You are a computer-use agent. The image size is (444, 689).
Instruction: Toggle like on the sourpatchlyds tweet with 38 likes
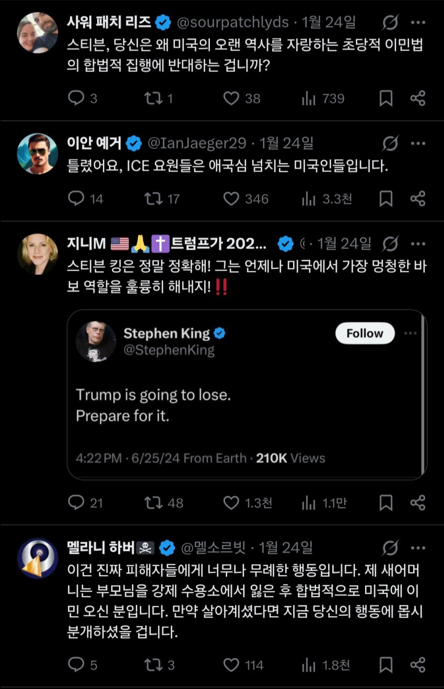[231, 98]
